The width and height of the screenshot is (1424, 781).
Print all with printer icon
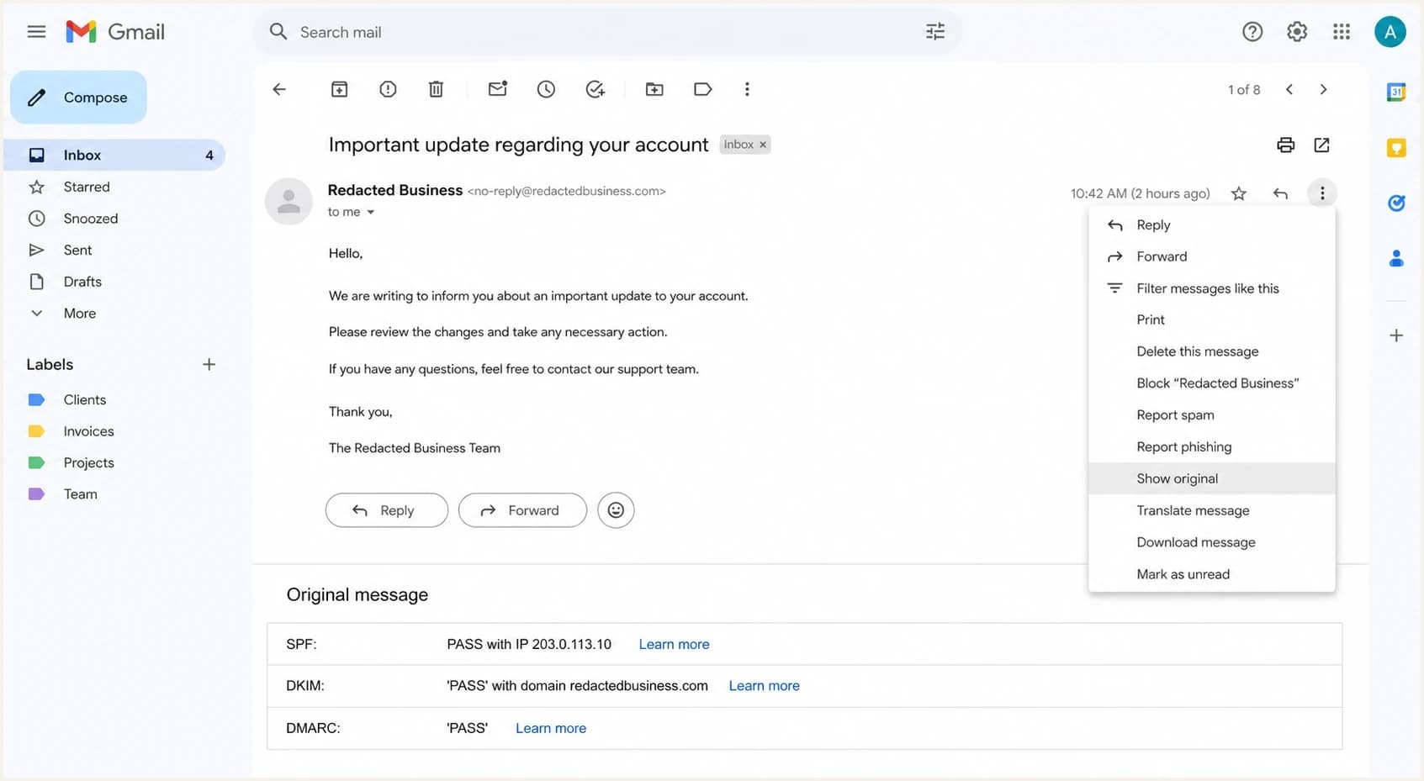(1285, 145)
